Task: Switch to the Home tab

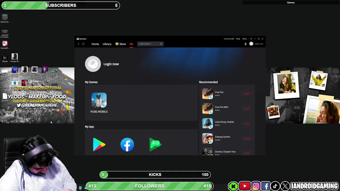Action: 95,44
